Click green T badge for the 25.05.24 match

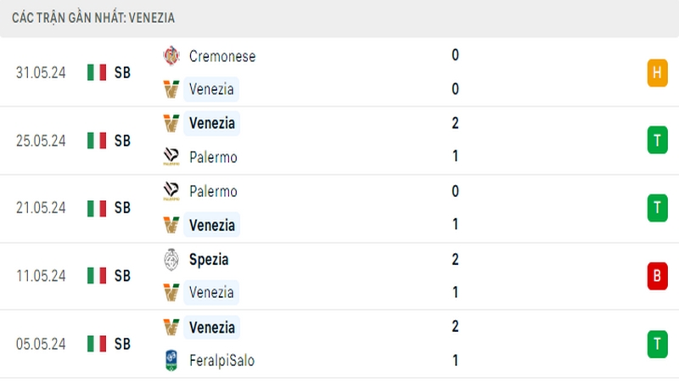coord(657,140)
